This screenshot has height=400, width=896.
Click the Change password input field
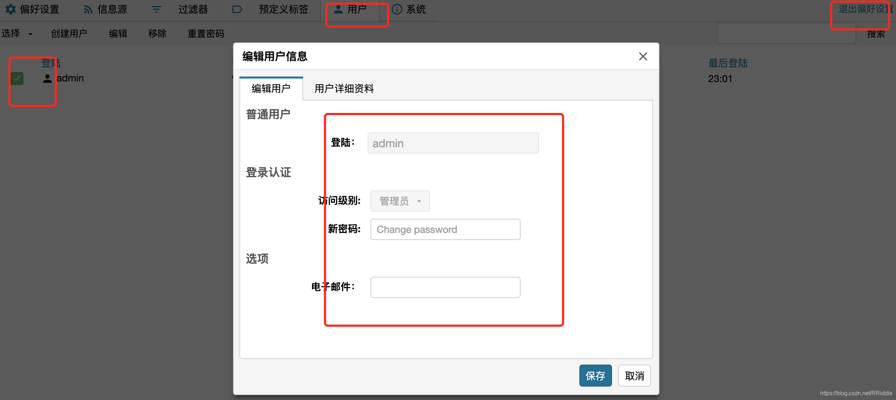click(x=445, y=229)
